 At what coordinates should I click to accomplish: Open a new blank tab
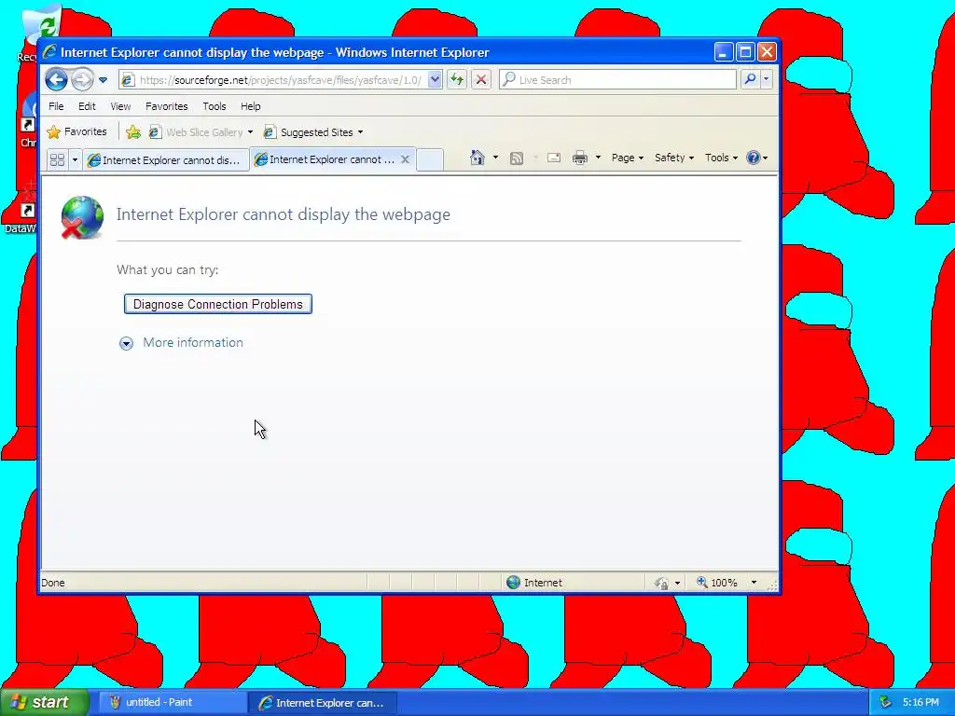click(x=429, y=160)
